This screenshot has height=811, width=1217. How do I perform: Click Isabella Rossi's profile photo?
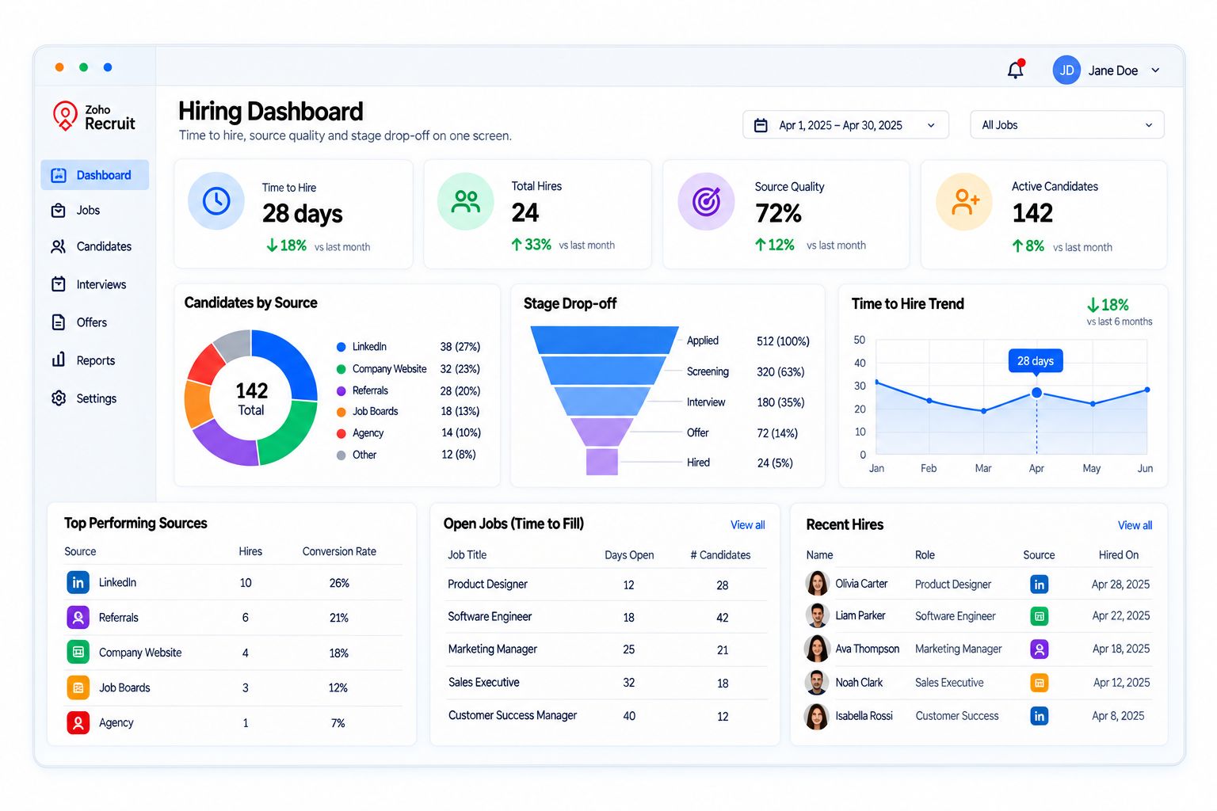click(x=817, y=716)
